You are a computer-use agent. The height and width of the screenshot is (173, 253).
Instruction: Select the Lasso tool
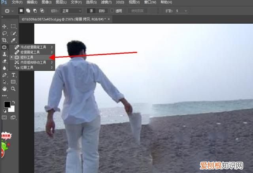click(4, 33)
